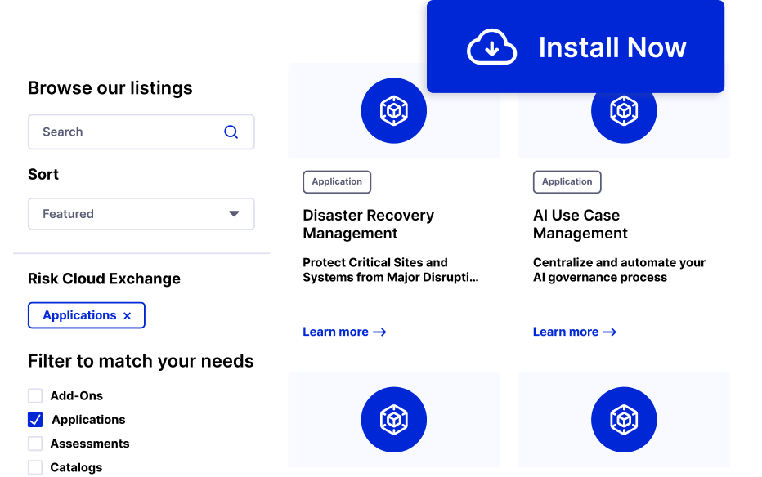Click the bottom-left card's cube icon
The image size is (762, 477).
[393, 420]
